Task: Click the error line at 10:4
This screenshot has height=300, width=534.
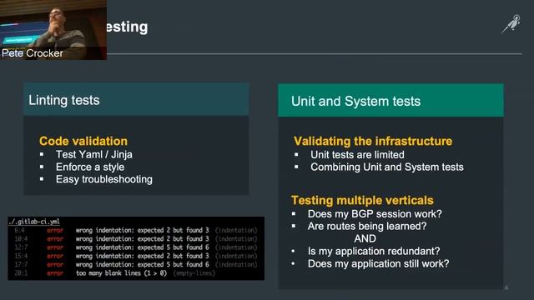Action: click(x=135, y=239)
